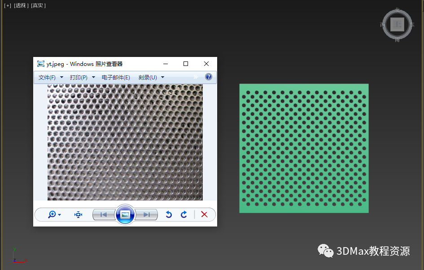Rotate the photo counterclockwise
This screenshot has width=424, height=270.
pyautogui.click(x=169, y=214)
